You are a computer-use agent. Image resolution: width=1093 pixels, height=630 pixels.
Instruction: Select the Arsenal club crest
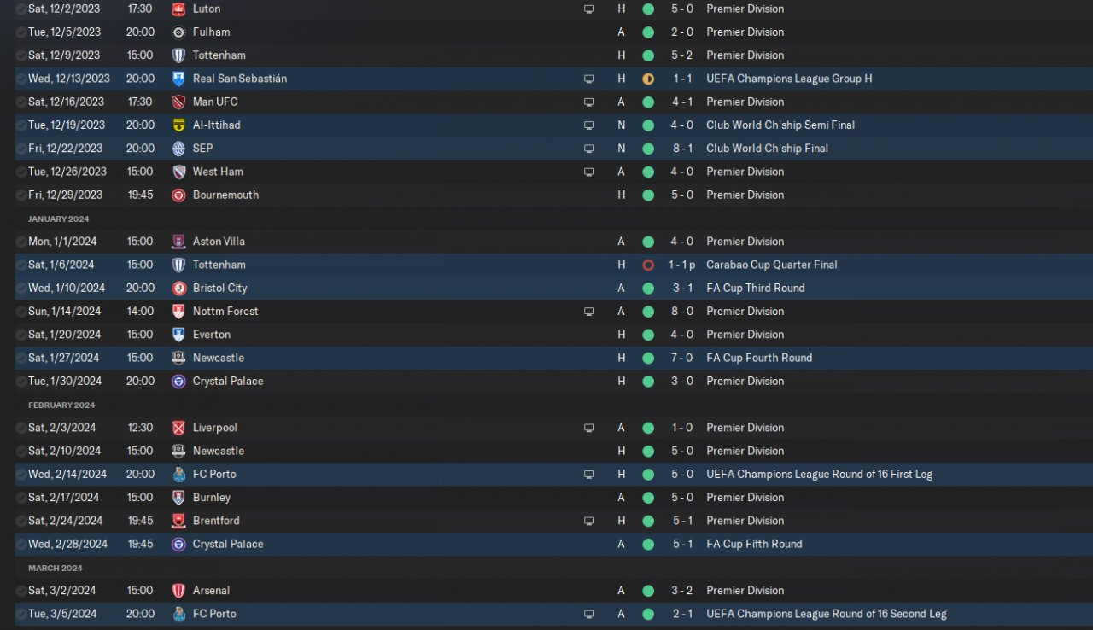(x=178, y=591)
